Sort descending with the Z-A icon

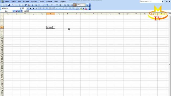coord(68,5)
